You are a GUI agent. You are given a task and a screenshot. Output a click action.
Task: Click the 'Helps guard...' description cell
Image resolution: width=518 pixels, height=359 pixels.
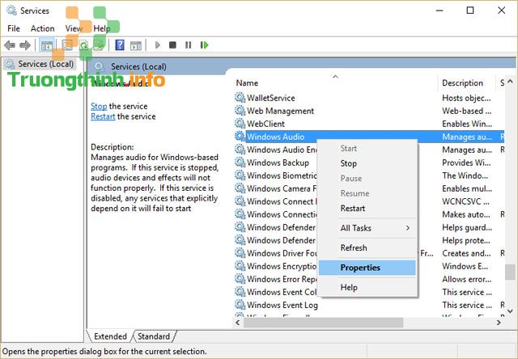pos(467,227)
